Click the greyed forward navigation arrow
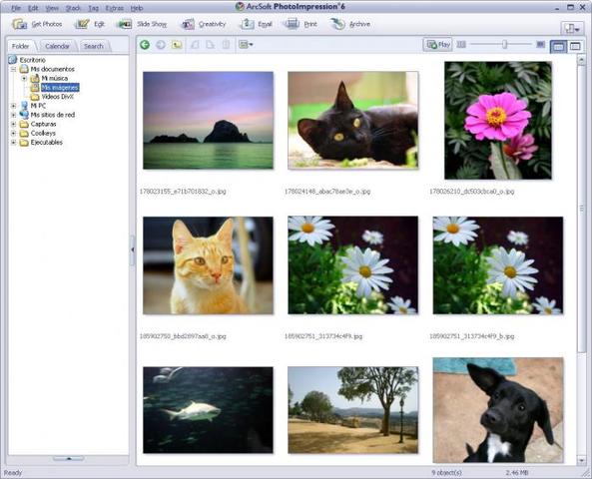Image resolution: width=592 pixels, height=479 pixels. 161,45
